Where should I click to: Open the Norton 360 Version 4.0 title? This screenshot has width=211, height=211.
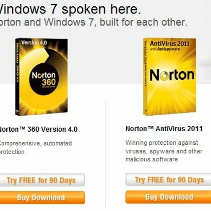click(38, 129)
